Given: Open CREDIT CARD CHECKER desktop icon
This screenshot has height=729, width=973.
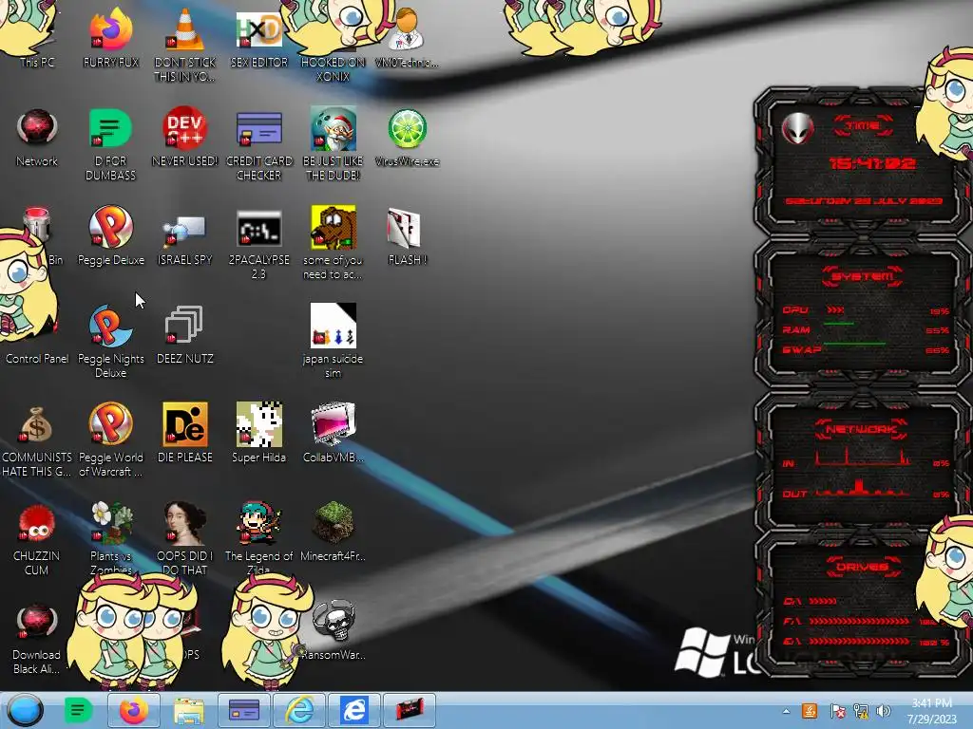Looking at the screenshot, I should tap(258, 144).
